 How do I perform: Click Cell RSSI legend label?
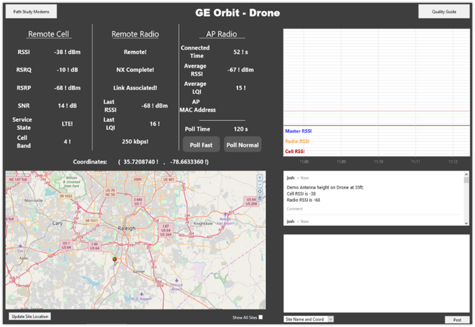pos(295,151)
